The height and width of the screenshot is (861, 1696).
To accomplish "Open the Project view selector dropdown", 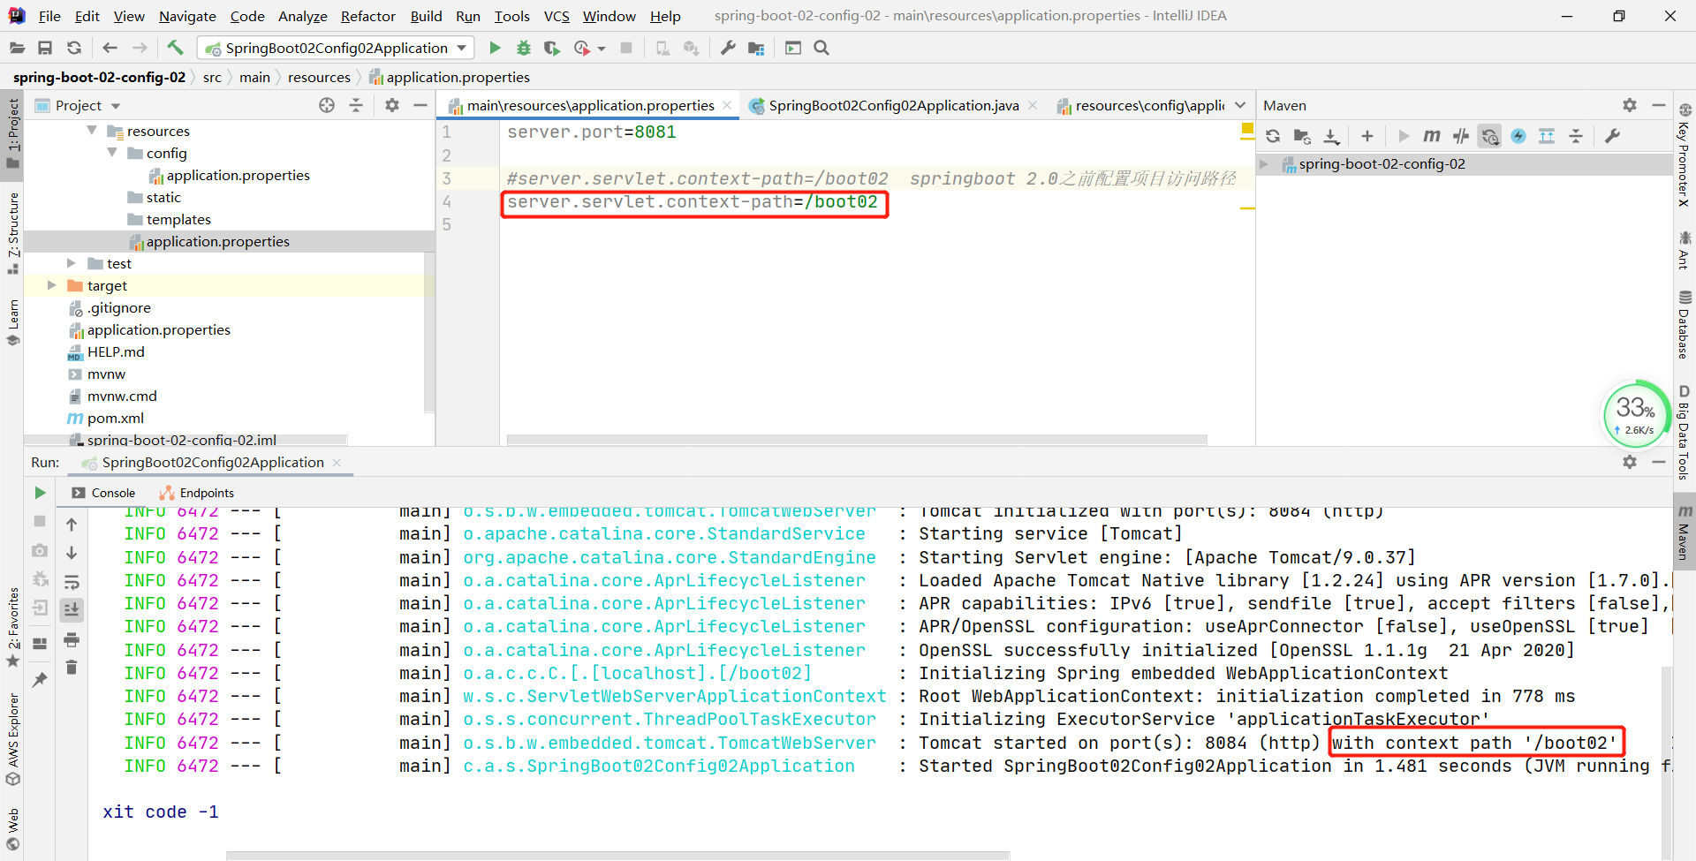I will pyautogui.click(x=116, y=106).
